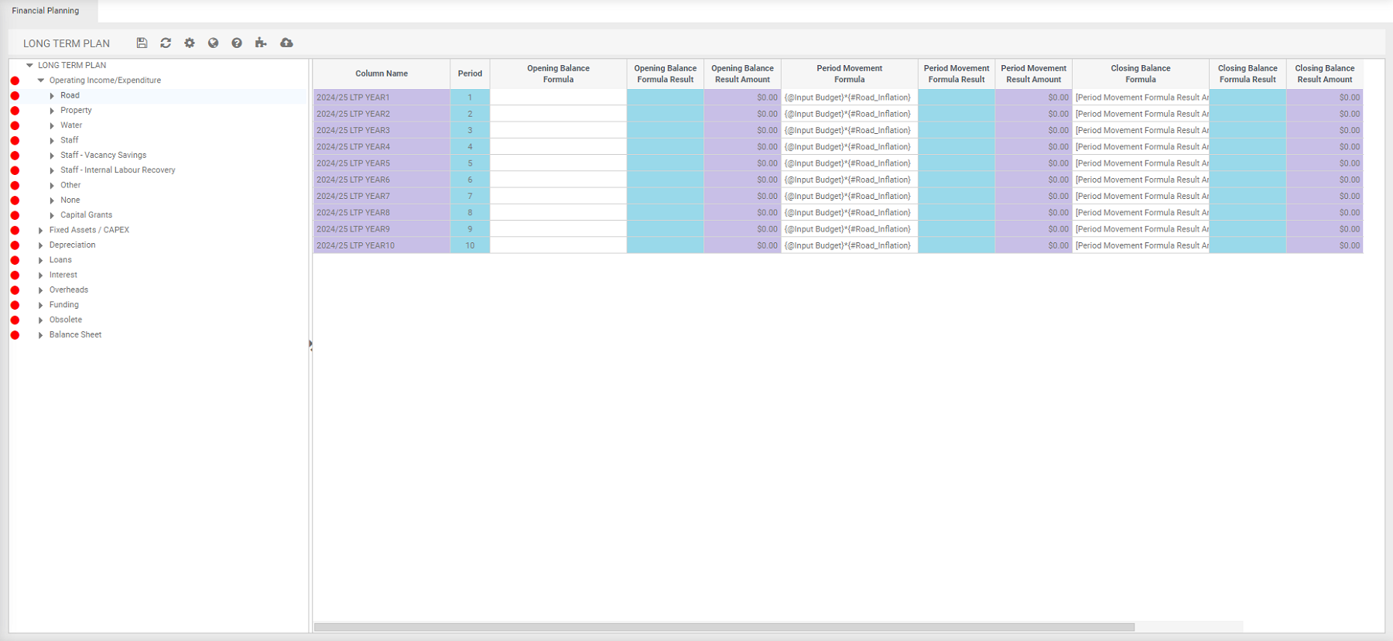Switch to the Financial Planning tab
This screenshot has width=1393, height=641.
click(46, 11)
